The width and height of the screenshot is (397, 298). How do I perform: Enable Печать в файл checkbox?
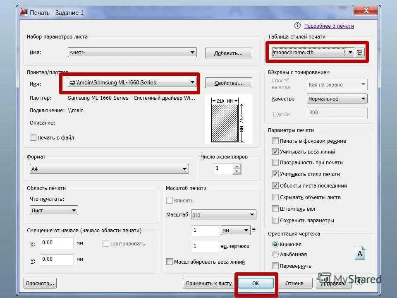tap(33, 137)
